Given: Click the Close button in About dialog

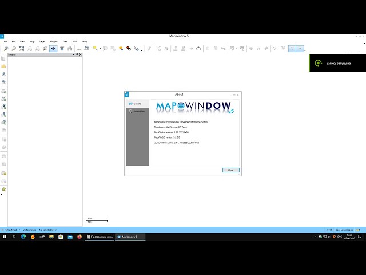Looking at the screenshot, I should (x=231, y=170).
